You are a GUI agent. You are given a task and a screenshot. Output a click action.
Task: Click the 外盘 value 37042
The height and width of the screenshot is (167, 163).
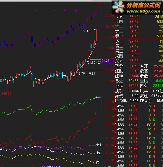click(x=133, y=86)
